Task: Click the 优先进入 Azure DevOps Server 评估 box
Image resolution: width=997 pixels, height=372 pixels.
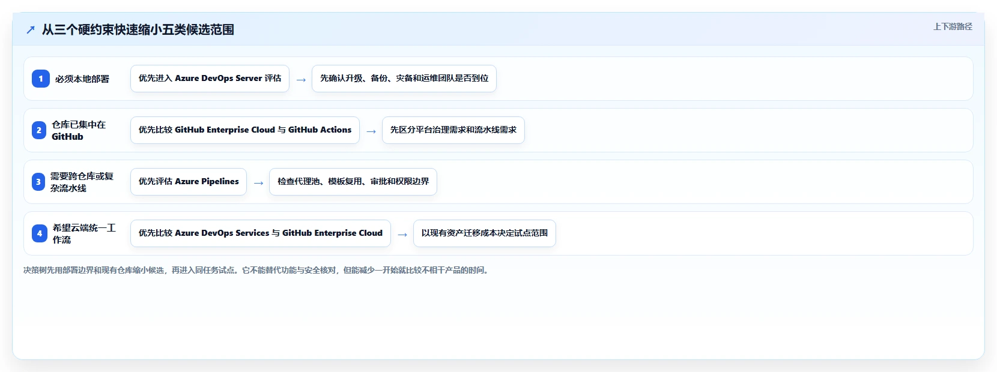Action: (210, 79)
